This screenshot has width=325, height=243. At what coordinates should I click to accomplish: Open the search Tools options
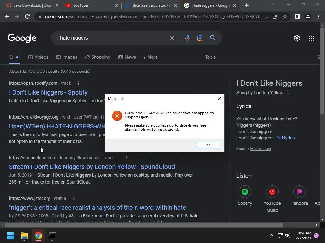pyautogui.click(x=210, y=57)
